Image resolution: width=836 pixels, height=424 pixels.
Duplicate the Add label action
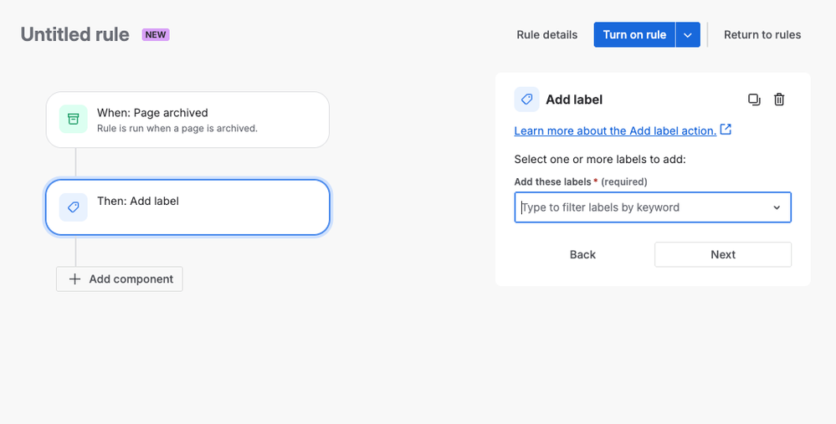(754, 100)
